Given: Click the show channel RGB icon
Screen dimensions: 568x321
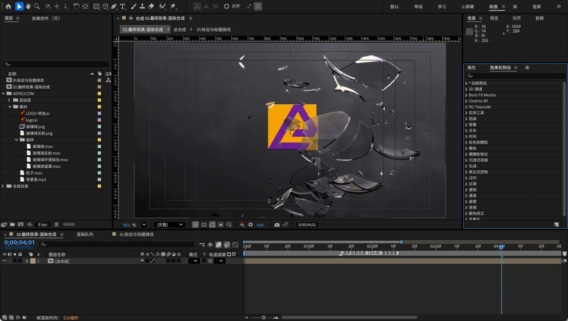Looking at the screenshot, I should point(242,225).
